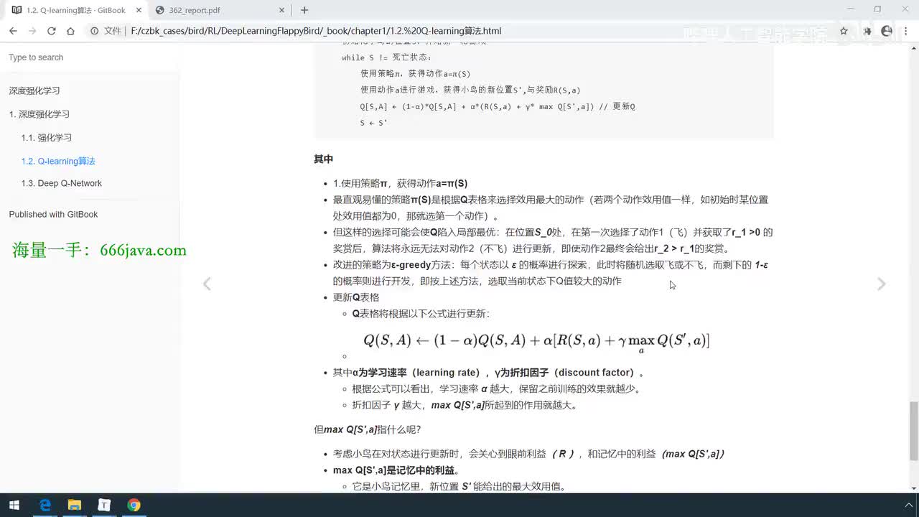
Task: Open the Windows Start menu
Action: pyautogui.click(x=14, y=505)
